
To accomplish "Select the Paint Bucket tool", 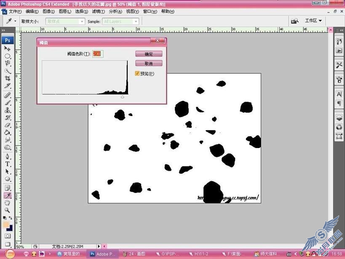I will coord(8,132).
